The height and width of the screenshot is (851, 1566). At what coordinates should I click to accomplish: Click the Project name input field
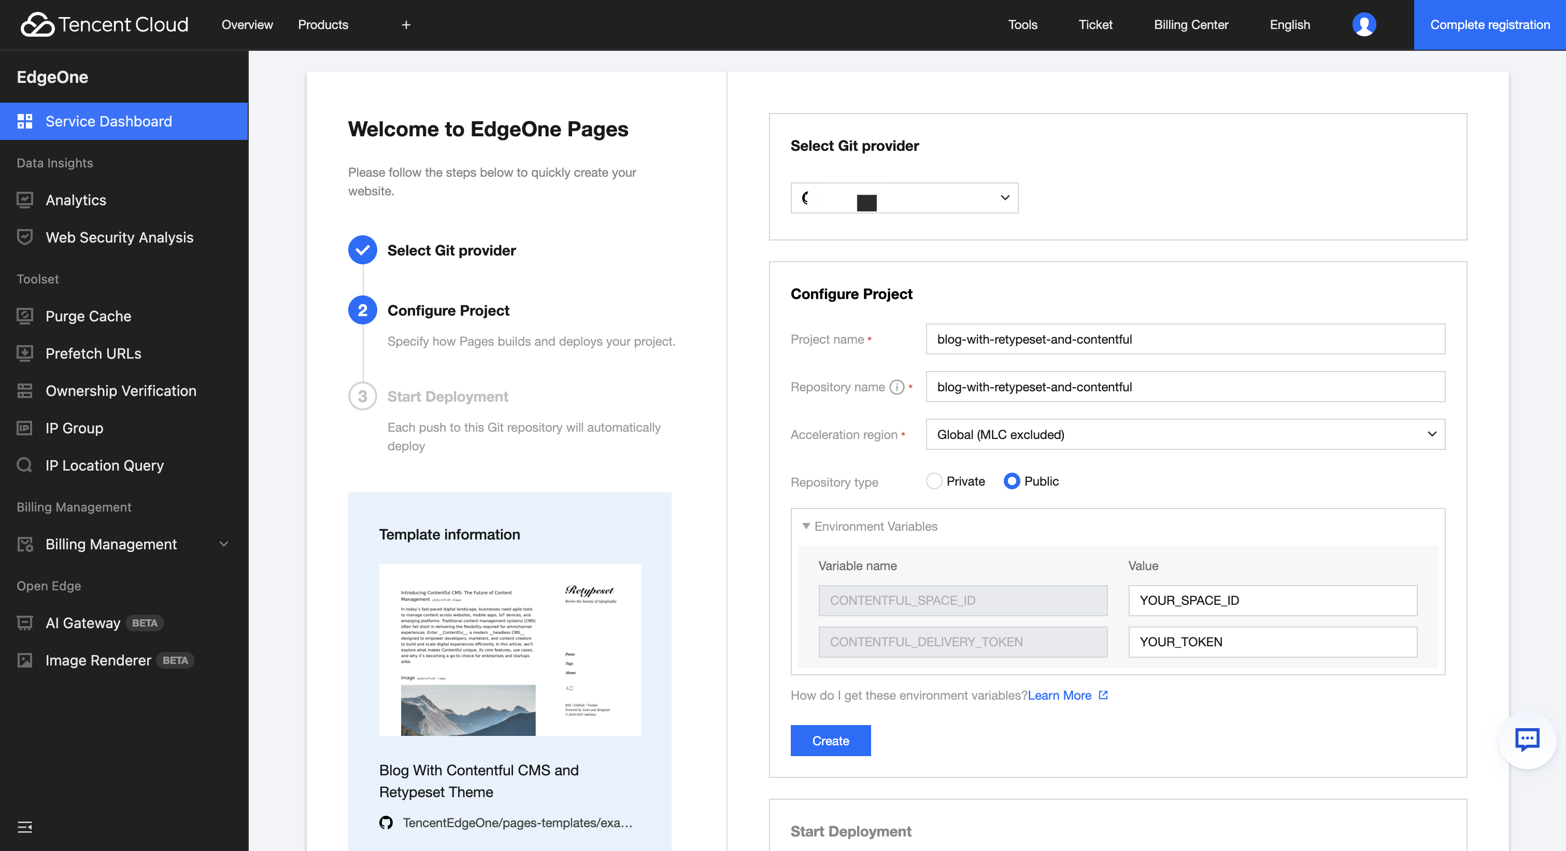(1185, 339)
